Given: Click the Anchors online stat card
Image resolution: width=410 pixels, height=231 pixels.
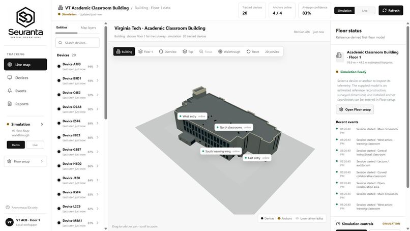Looking at the screenshot, I should coord(282,11).
